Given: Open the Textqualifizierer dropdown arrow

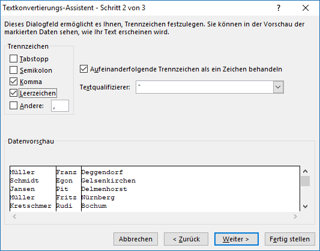Looking at the screenshot, I should (x=278, y=87).
